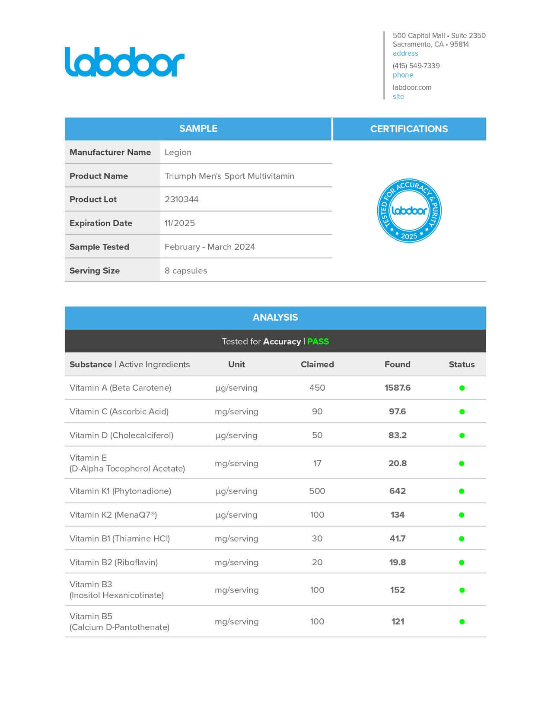The image size is (551, 713).
Task: Click the Claimed column header
Action: (x=317, y=364)
